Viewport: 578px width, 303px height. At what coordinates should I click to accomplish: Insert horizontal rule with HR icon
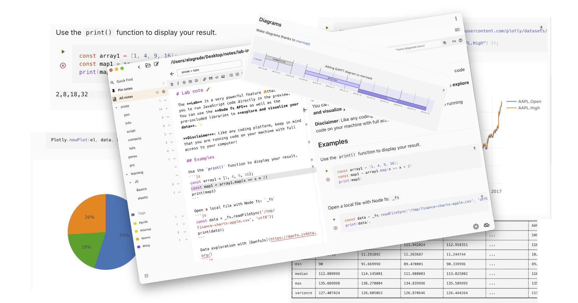pyautogui.click(x=190, y=81)
